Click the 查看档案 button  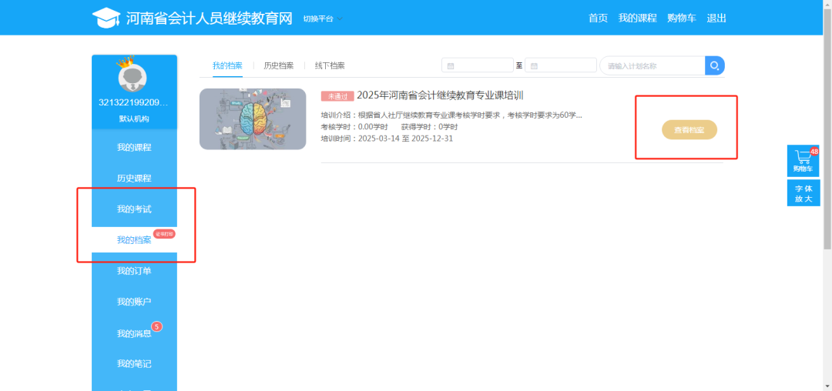pyautogui.click(x=689, y=130)
